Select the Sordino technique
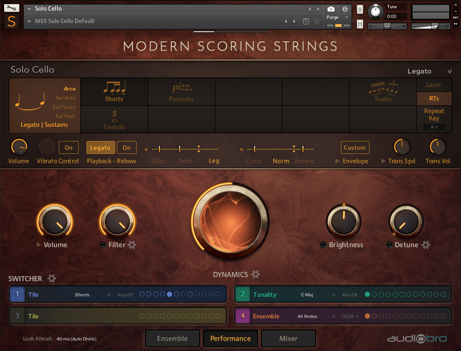This screenshot has width=461, height=351. pos(66,98)
